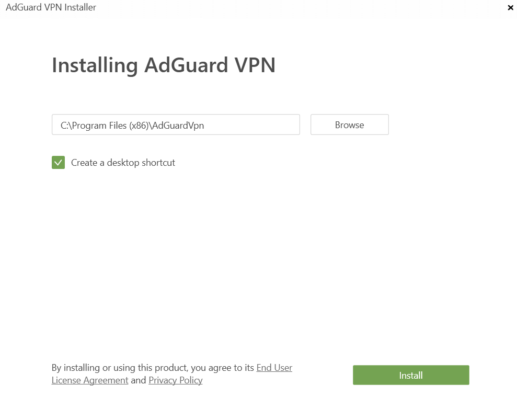Click the X icon in the title bar
517x408 pixels.
tap(510, 8)
